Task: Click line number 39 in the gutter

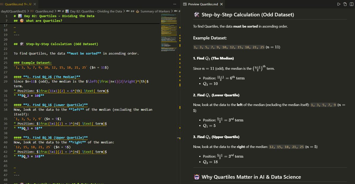Action: point(5,138)
